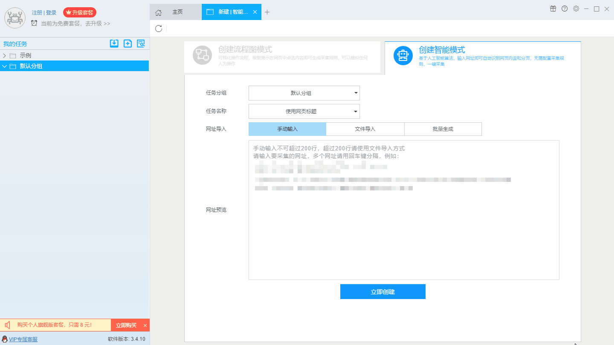Click the speaker icon in promotion banner
This screenshot has height=345, width=614.
[x=7, y=325]
